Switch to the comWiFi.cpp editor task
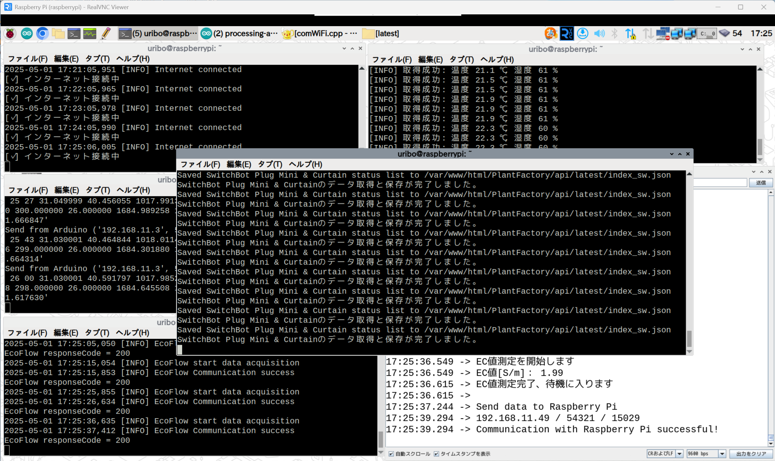 (320, 33)
